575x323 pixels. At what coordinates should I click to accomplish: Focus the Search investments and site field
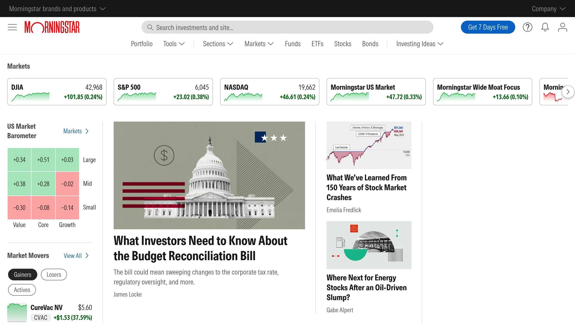pyautogui.click(x=287, y=27)
